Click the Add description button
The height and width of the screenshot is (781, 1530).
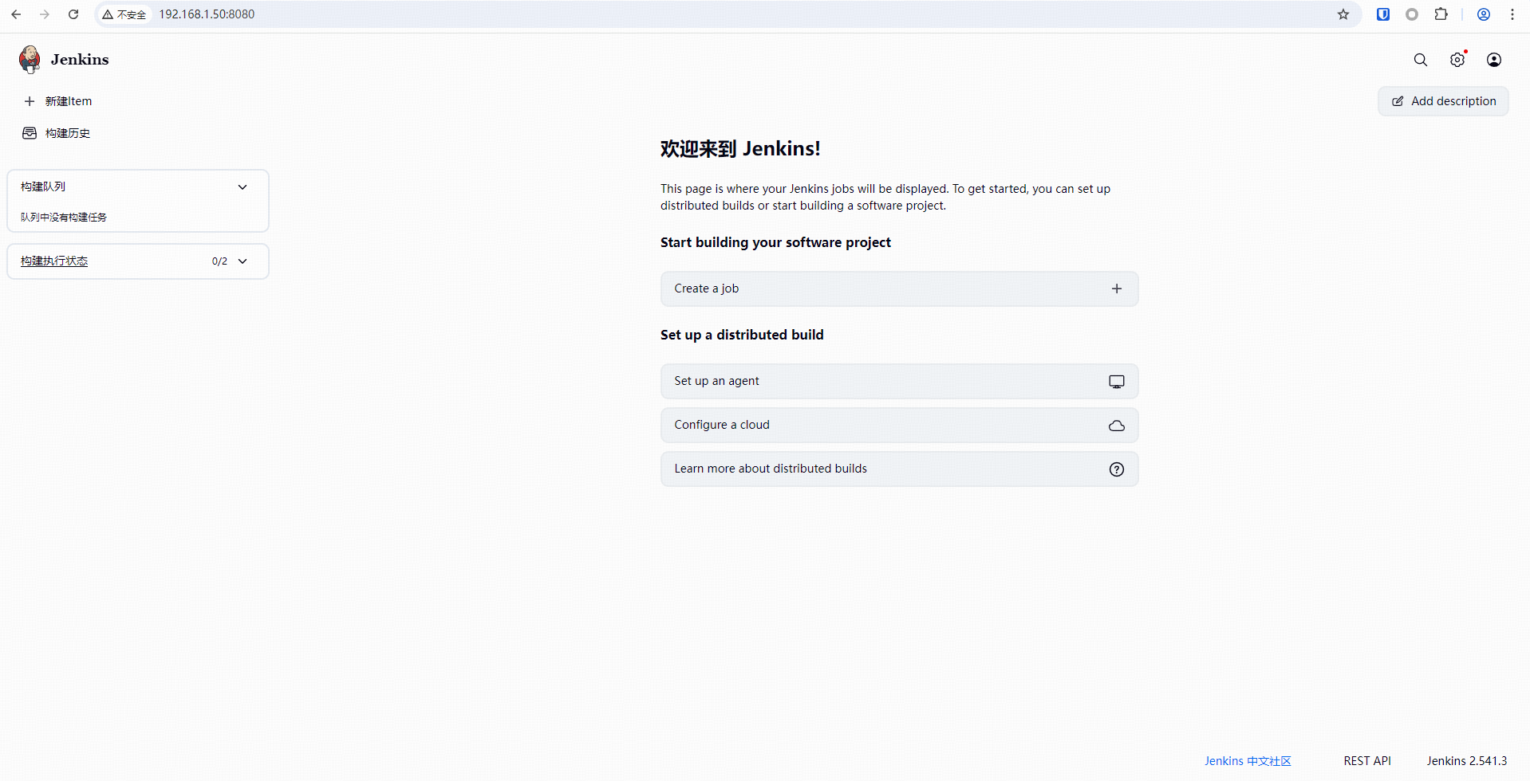tap(1444, 101)
